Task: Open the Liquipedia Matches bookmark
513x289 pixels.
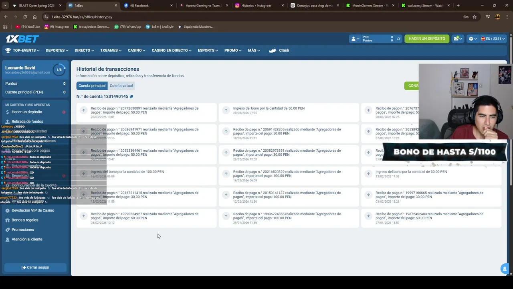Action: pyautogui.click(x=195, y=27)
